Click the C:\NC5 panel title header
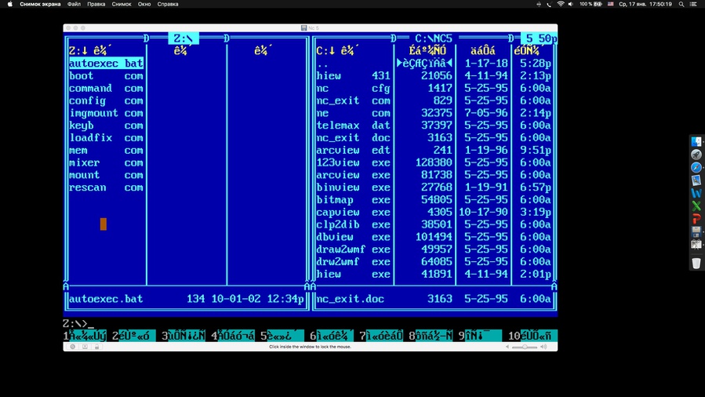 pos(433,38)
